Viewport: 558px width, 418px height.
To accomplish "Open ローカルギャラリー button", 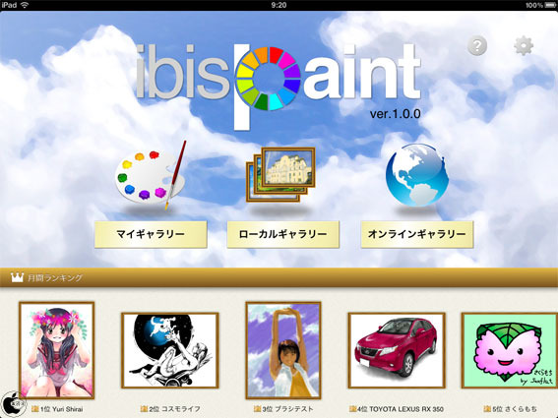I will click(x=282, y=234).
